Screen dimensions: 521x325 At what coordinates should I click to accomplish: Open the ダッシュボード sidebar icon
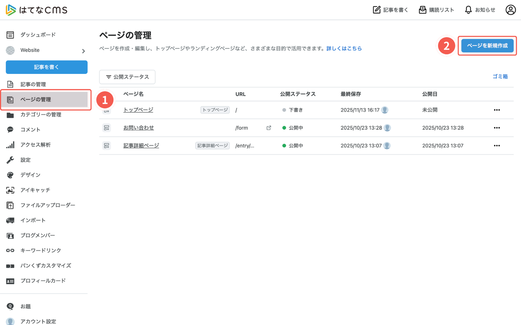(10, 35)
